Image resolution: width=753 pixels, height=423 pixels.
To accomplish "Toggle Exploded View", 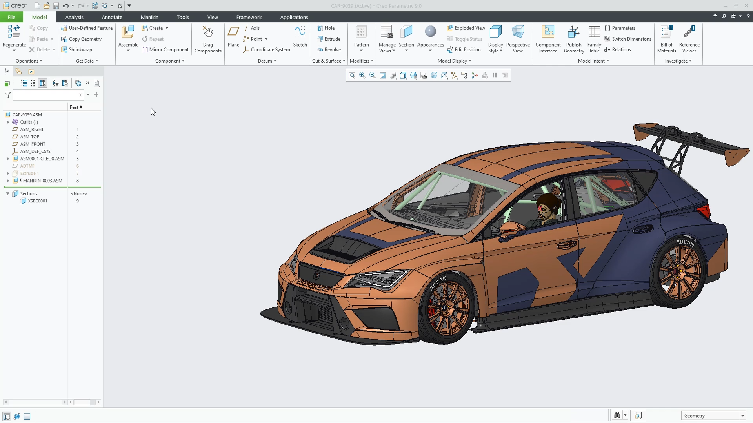I will click(x=466, y=28).
